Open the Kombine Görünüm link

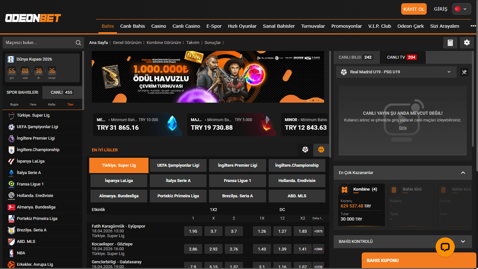164,43
